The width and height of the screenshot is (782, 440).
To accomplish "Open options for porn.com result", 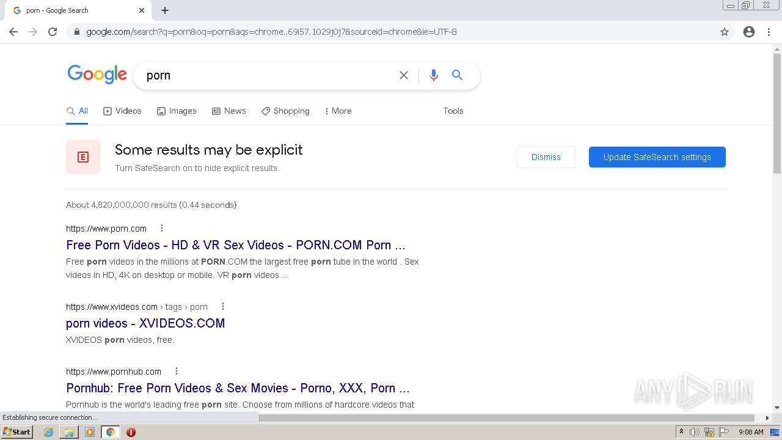I will pyautogui.click(x=162, y=228).
